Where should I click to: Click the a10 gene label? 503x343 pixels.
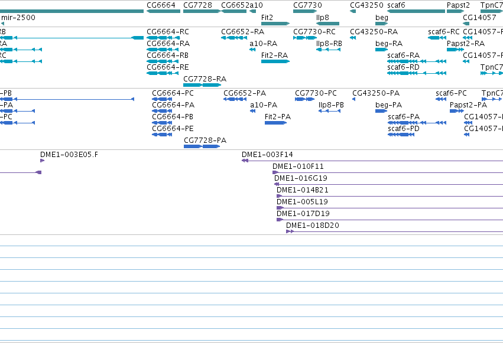tap(257, 5)
